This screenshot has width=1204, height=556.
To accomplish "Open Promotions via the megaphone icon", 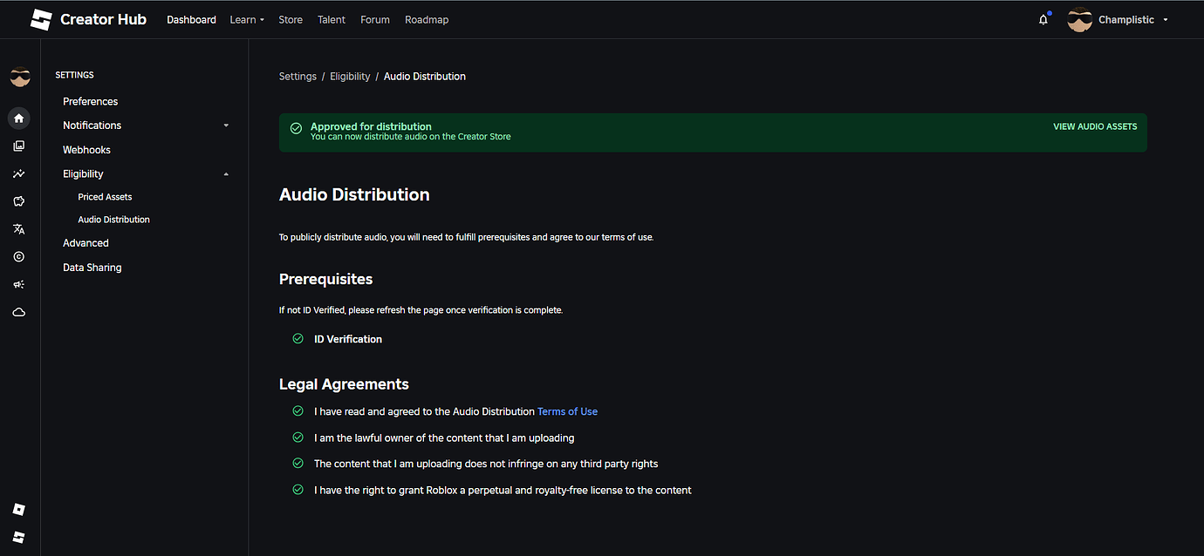I will (x=18, y=284).
